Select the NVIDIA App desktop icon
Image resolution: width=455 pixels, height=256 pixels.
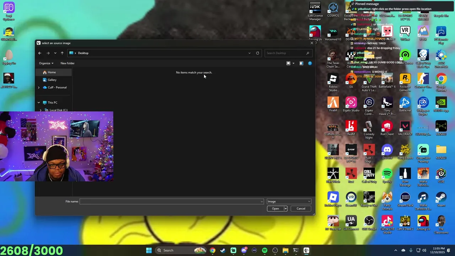[441, 105]
